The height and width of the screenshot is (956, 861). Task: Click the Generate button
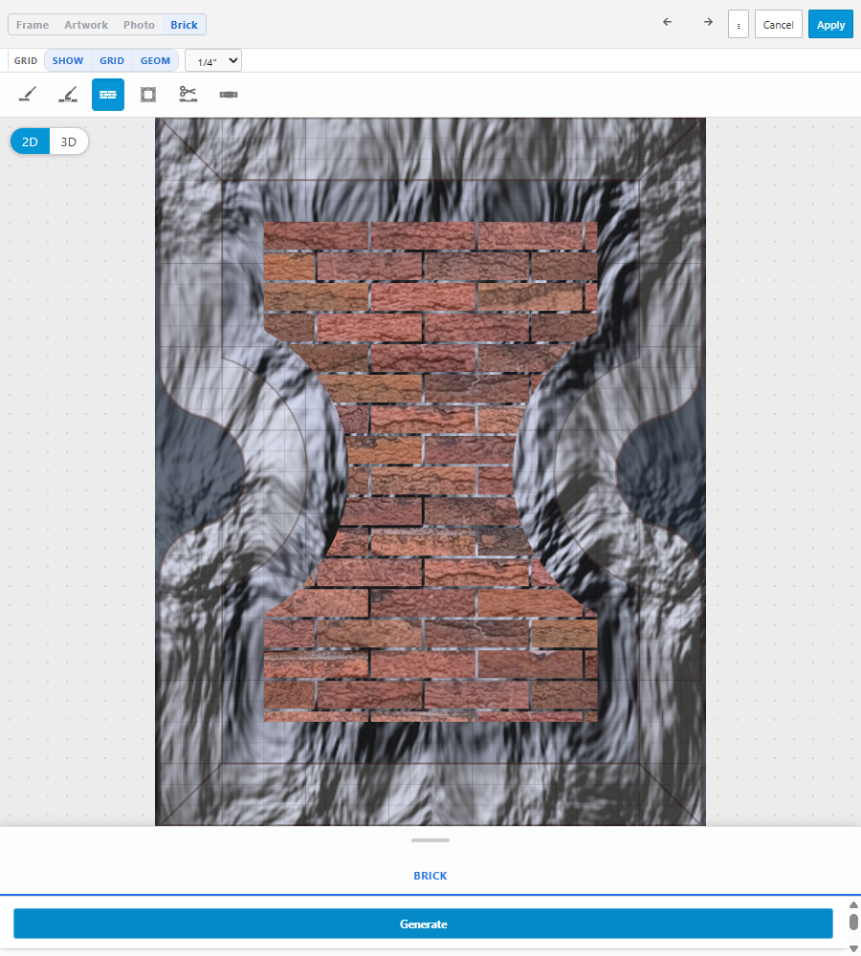(423, 923)
